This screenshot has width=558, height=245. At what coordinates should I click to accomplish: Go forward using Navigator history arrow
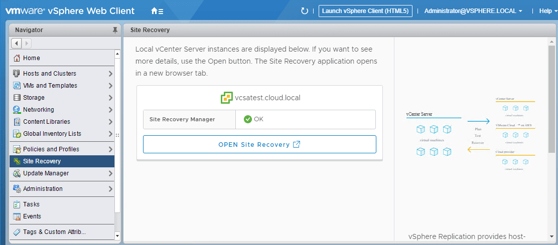click(26, 43)
